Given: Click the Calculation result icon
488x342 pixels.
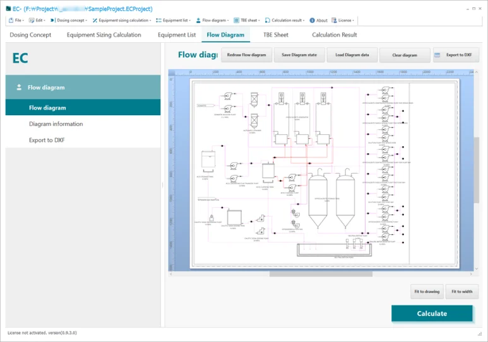Looking at the screenshot, I should pyautogui.click(x=267, y=20).
